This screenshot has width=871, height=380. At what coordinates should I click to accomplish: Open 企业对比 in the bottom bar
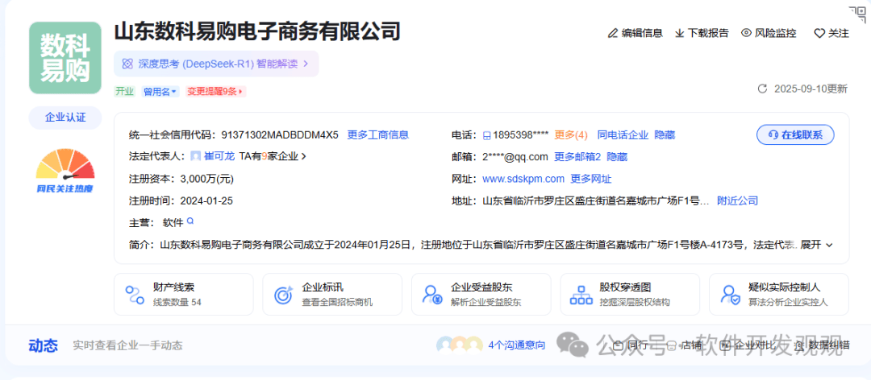pyautogui.click(x=747, y=345)
